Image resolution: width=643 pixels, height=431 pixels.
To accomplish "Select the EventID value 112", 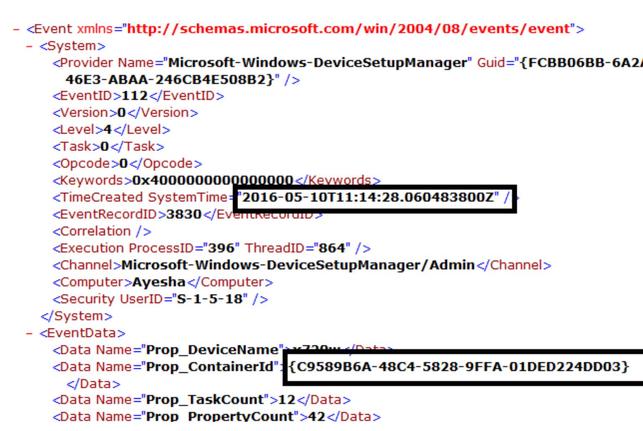I will (x=134, y=96).
